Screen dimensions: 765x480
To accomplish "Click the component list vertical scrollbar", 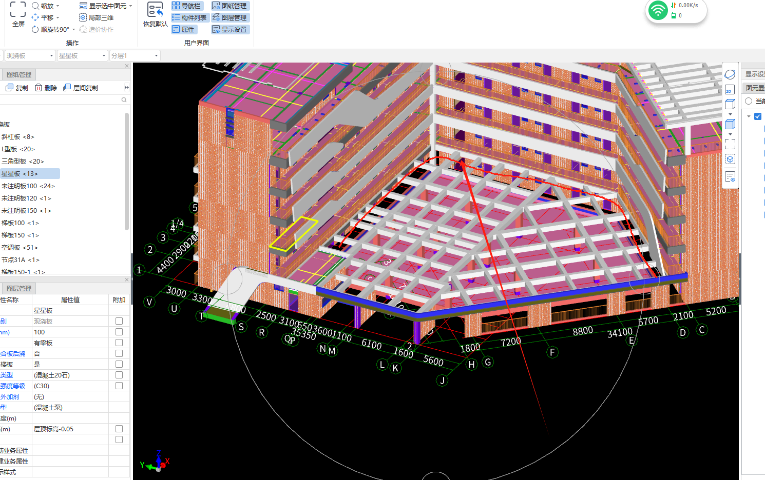I will (127, 172).
